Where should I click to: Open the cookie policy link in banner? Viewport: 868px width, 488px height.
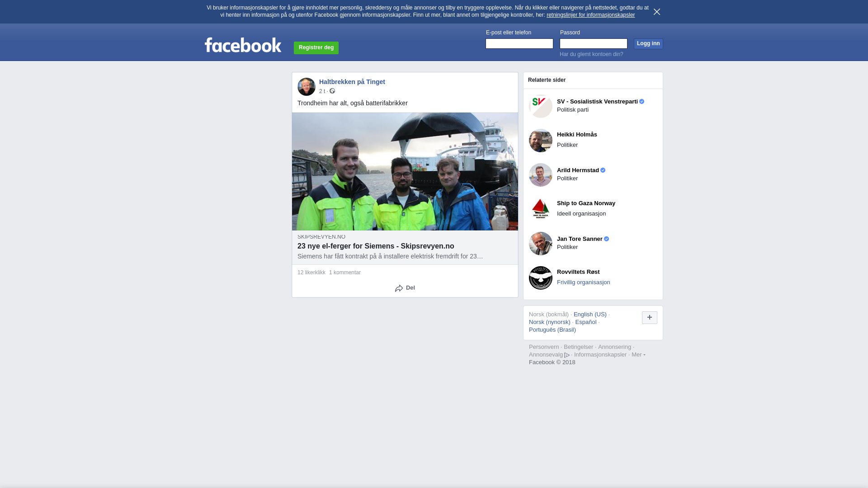(590, 15)
